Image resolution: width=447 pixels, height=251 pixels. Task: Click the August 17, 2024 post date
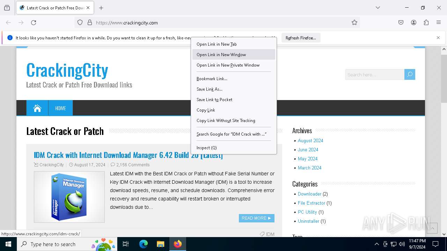coord(89,165)
